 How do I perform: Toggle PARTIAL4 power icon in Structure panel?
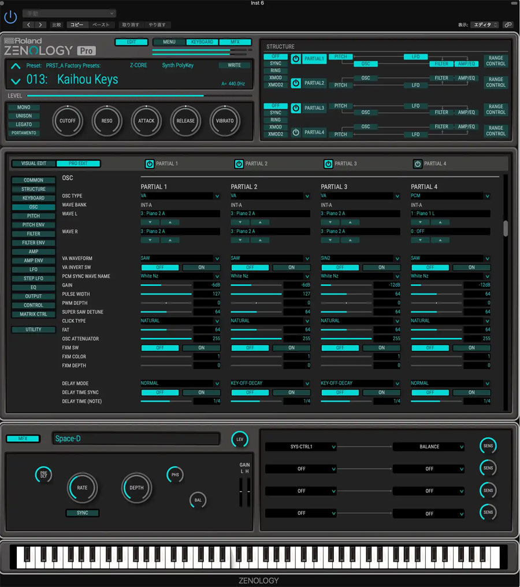click(296, 132)
